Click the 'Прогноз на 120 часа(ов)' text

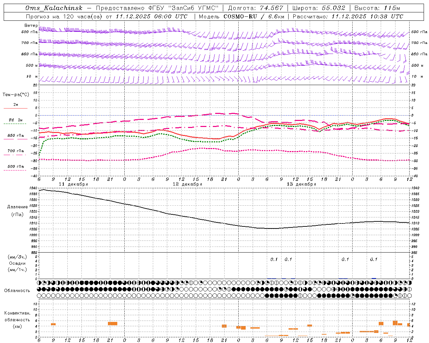pyautogui.click(x=65, y=16)
